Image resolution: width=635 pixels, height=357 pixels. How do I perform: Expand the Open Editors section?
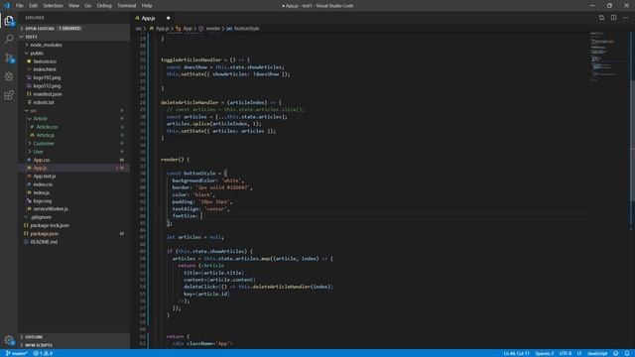pyautogui.click(x=73, y=29)
